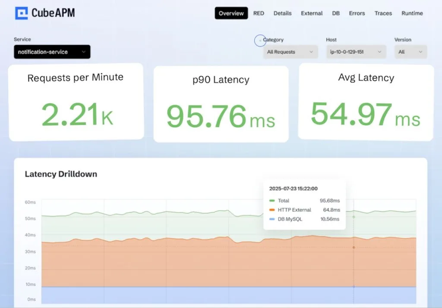Image resolution: width=442 pixels, height=308 pixels.
Task: Open the notification-service Service dropdown
Action: (x=52, y=52)
